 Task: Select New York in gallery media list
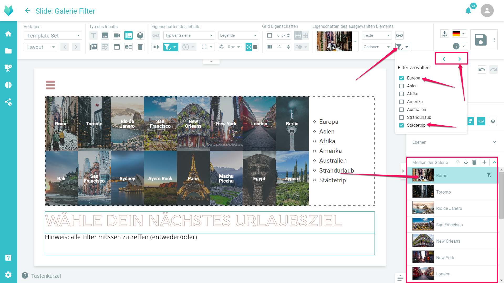coord(452,258)
